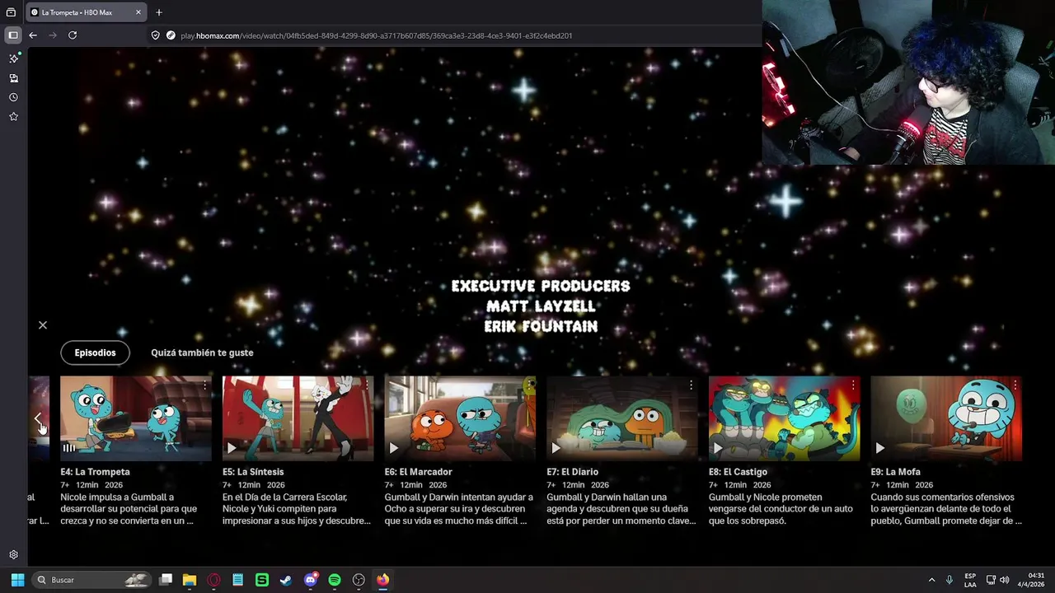
Task: Open the green S app on taskbar
Action: [x=262, y=580]
